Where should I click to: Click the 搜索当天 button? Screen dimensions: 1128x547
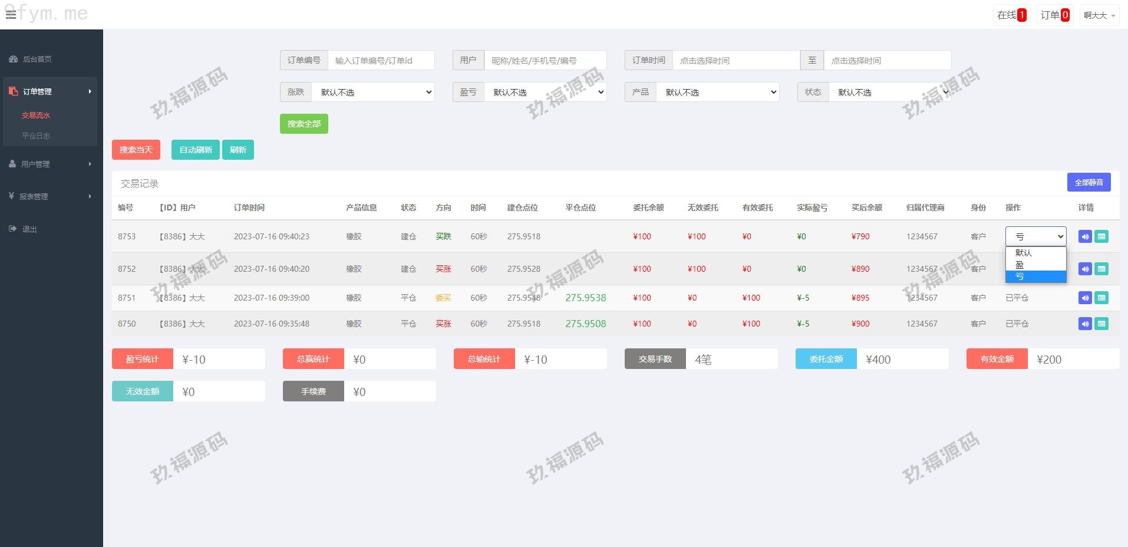136,150
